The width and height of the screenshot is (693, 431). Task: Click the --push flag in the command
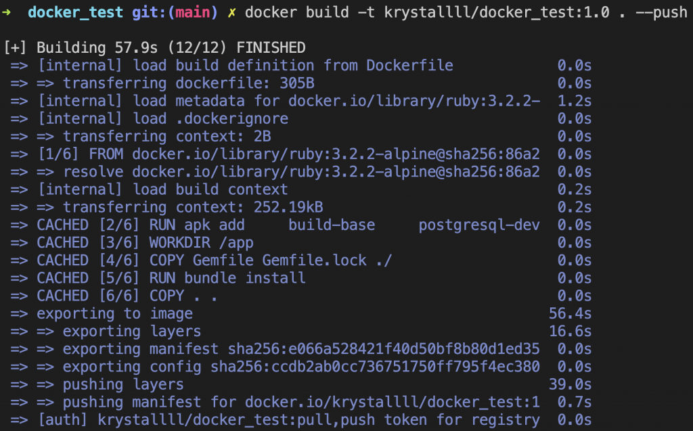click(x=661, y=12)
